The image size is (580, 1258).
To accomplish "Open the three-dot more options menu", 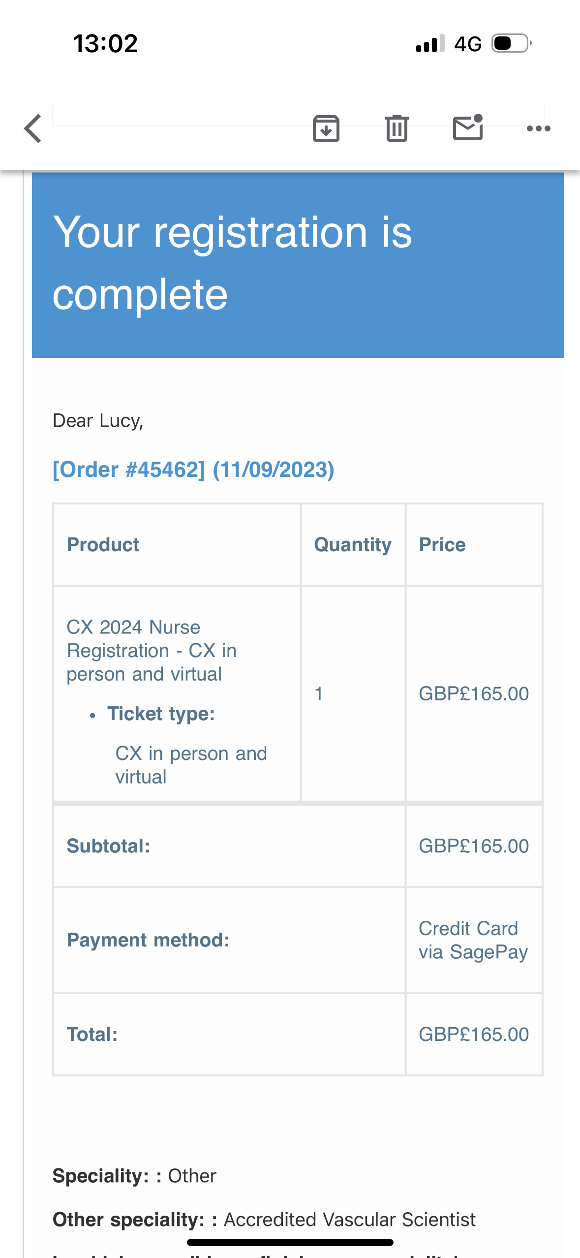I will [538, 128].
